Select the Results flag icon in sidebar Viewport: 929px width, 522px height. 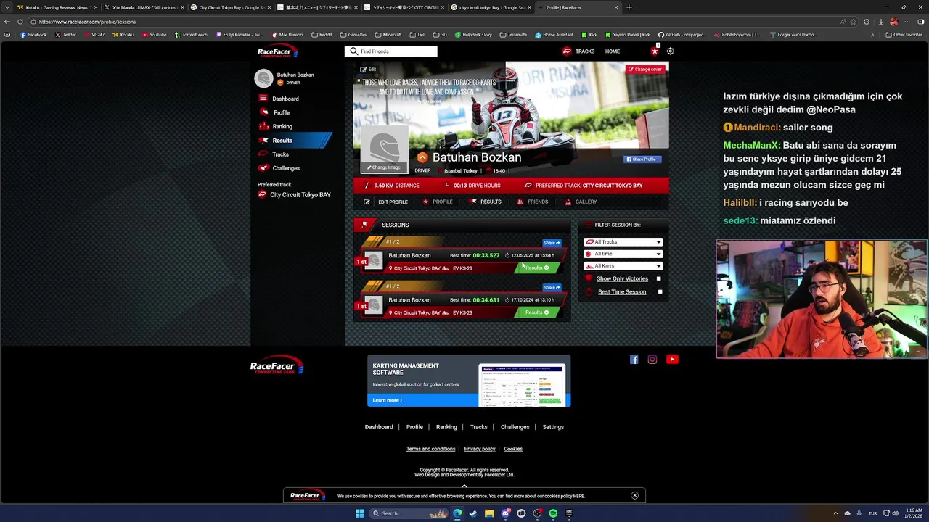point(263,140)
